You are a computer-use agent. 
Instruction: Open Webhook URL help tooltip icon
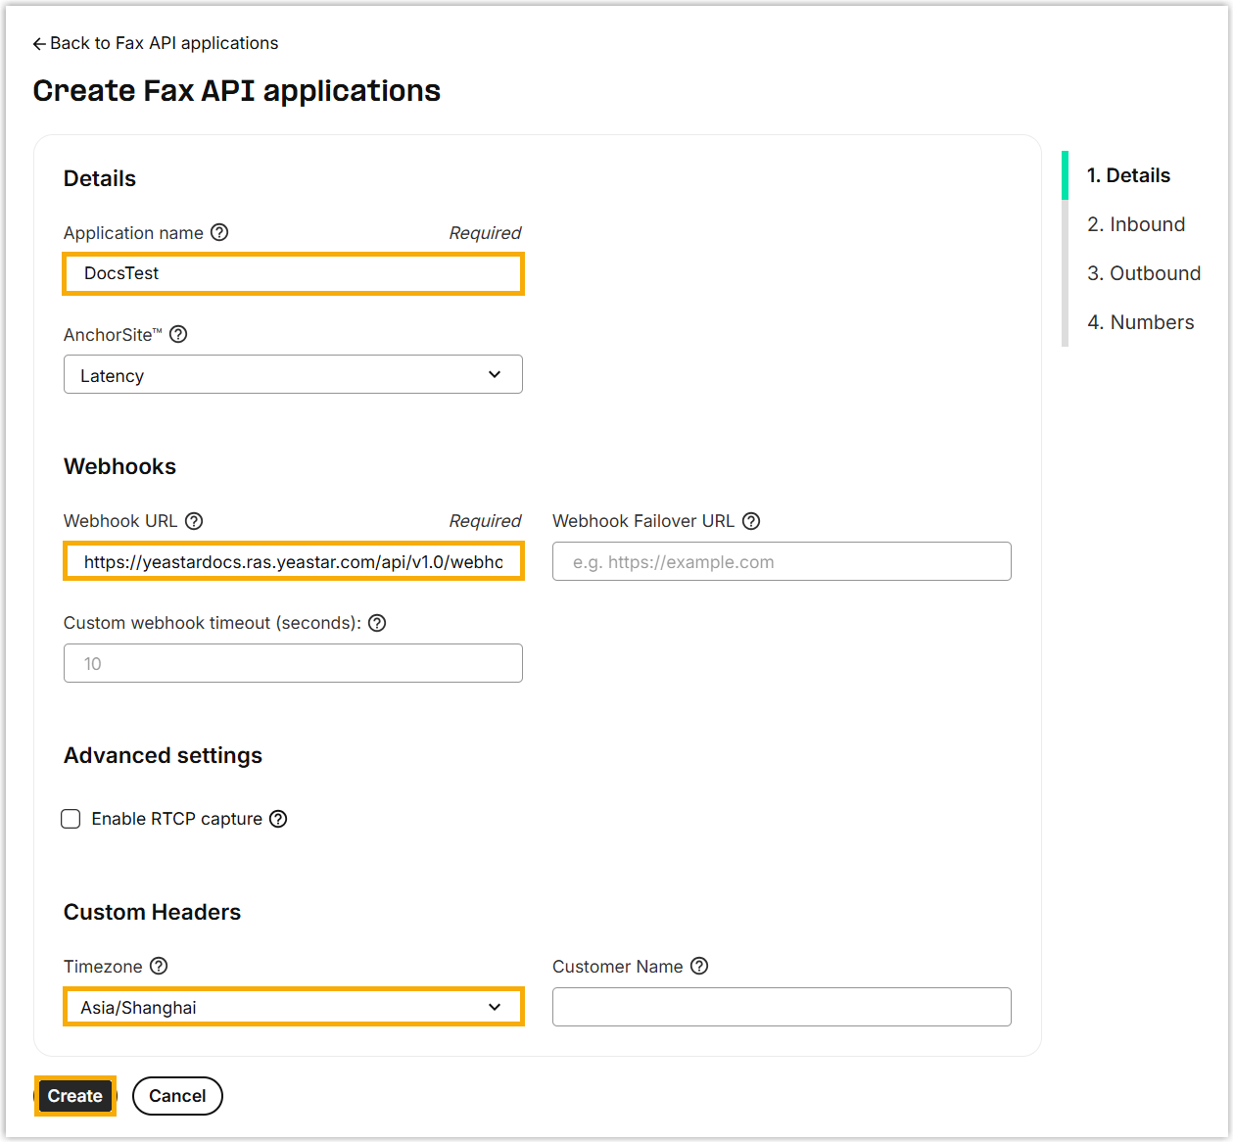click(194, 521)
